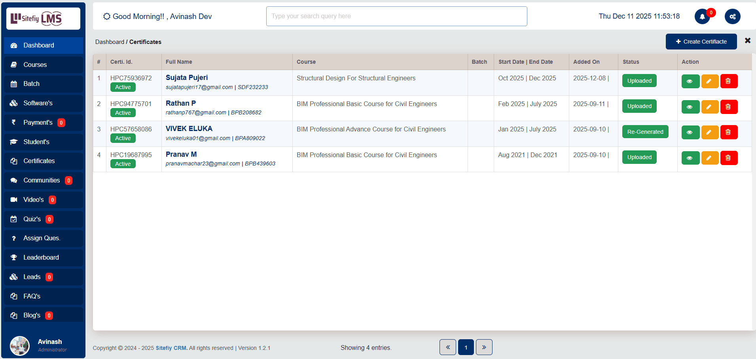756x359 pixels.
Task: Click the notification bell icon
Action: click(x=702, y=17)
